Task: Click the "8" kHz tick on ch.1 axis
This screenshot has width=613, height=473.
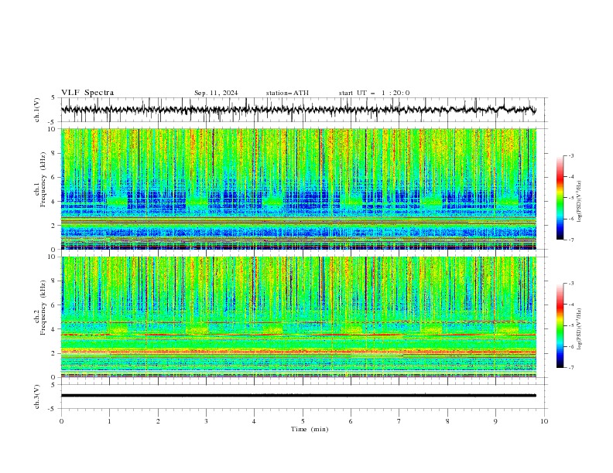Action: click(54, 153)
